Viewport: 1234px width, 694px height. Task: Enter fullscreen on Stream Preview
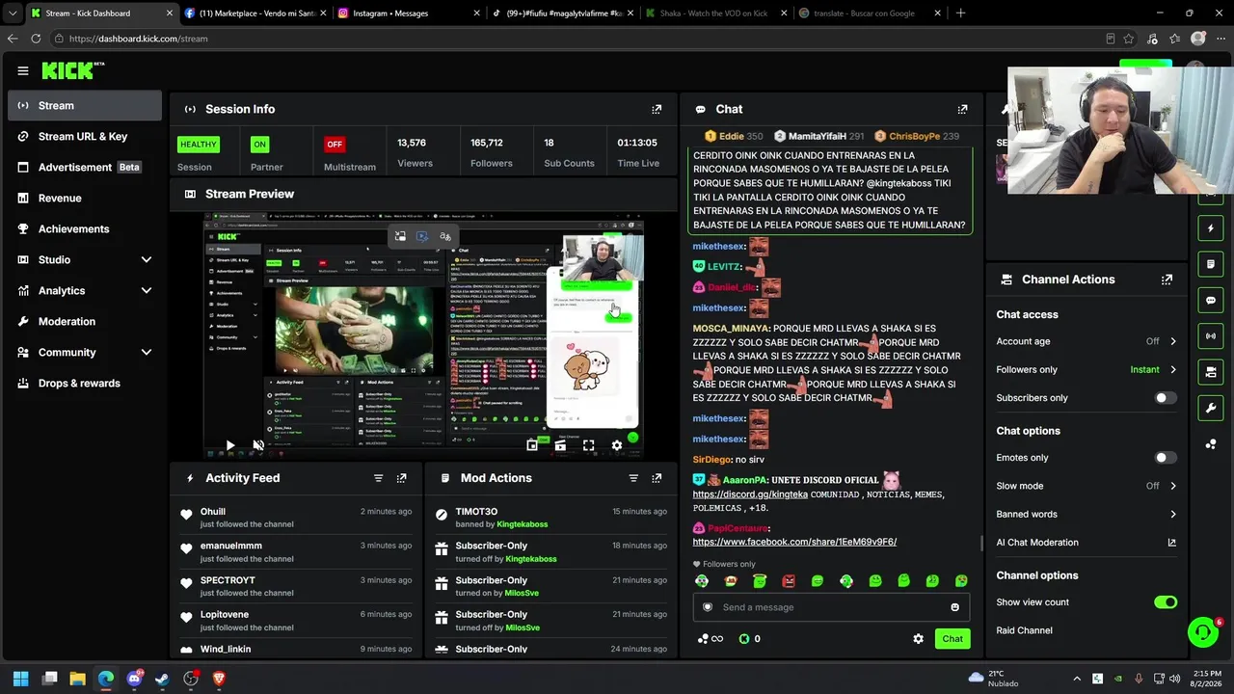tap(588, 445)
